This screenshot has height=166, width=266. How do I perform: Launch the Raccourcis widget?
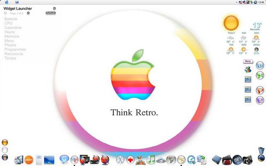pos(14,54)
